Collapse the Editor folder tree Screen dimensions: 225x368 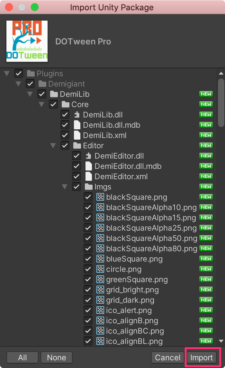53,146
